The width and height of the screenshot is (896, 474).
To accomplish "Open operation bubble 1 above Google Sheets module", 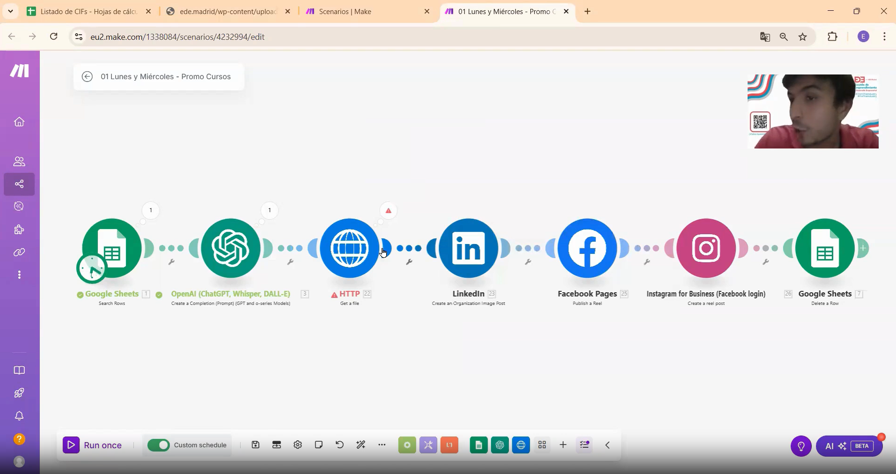I will [x=151, y=210].
